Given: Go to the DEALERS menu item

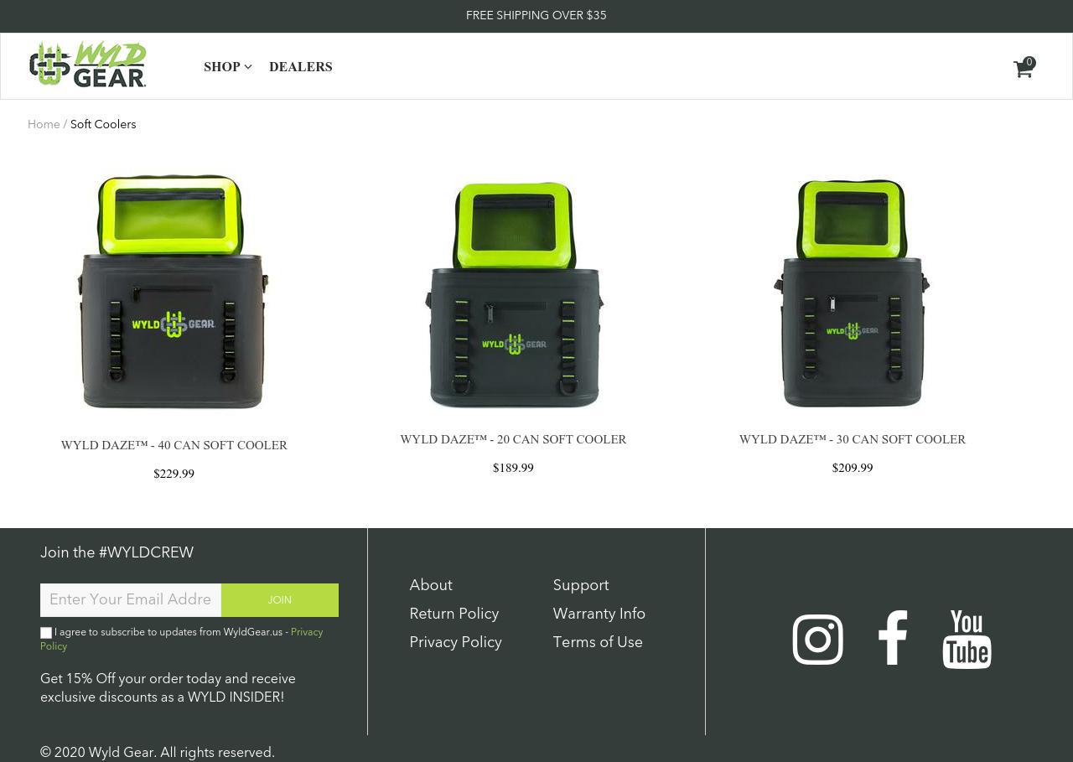Looking at the screenshot, I should (300, 67).
